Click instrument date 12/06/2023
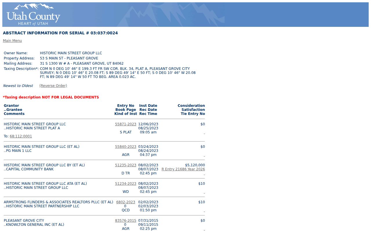This screenshot has height=231, width=371. coord(148,124)
